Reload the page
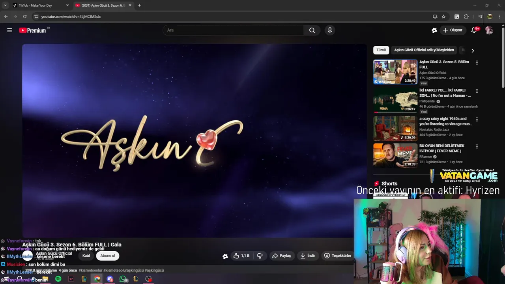Screen dimensions: 505x284 coord(25,17)
